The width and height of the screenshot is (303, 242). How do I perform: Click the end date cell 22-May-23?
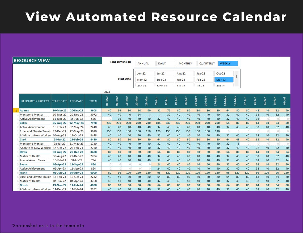pos(76,131)
